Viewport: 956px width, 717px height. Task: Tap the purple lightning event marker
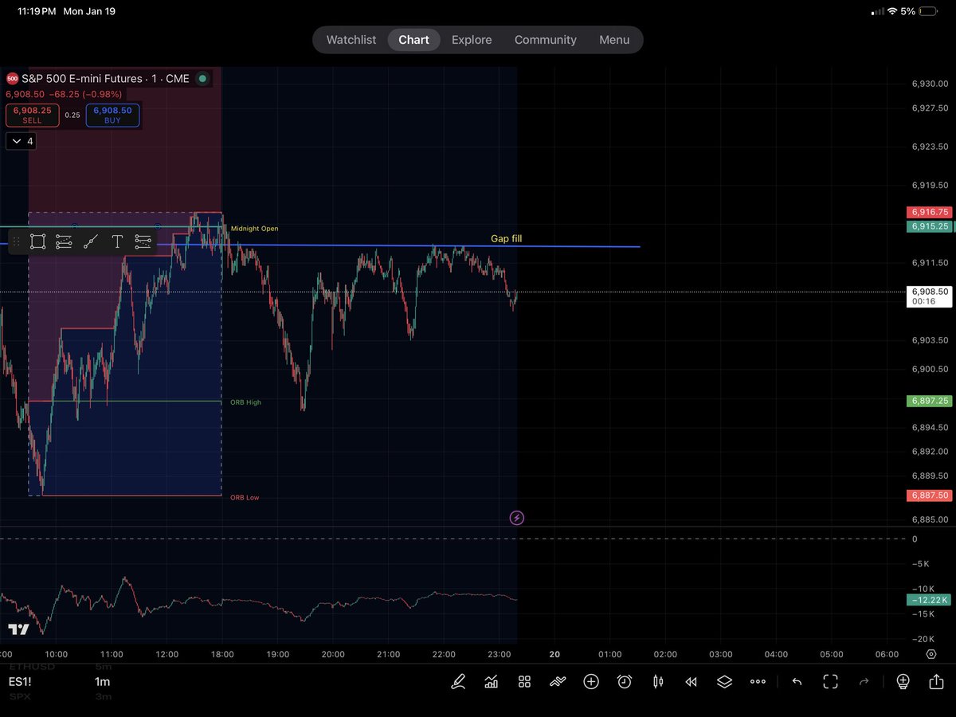516,518
